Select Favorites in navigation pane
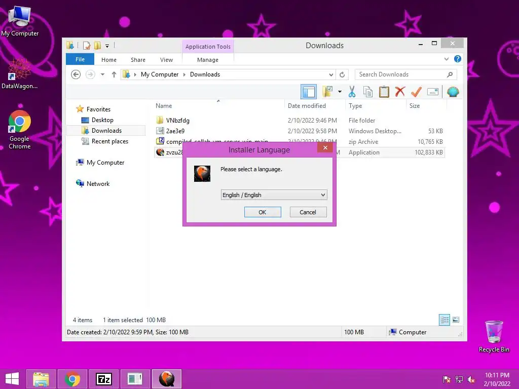 point(98,109)
